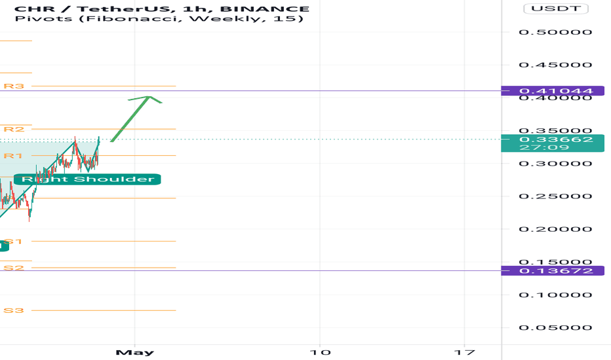Click the upper purple horizontal line
This screenshot has width=611, height=360.
click(250, 91)
